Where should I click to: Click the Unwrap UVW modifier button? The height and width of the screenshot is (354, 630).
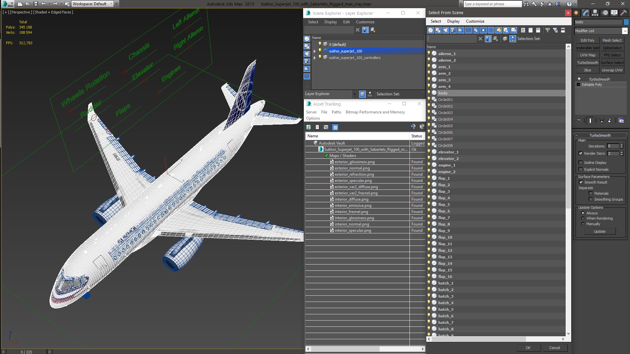pos(612,70)
